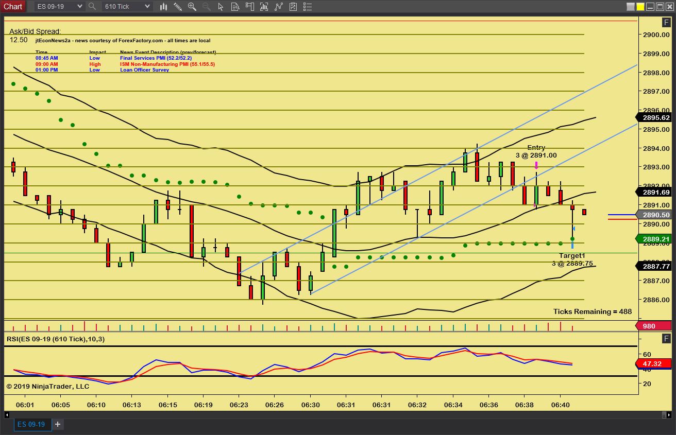Screen dimensions: 676x435
Task: Open the Data Series icon
Action: coord(264,7)
